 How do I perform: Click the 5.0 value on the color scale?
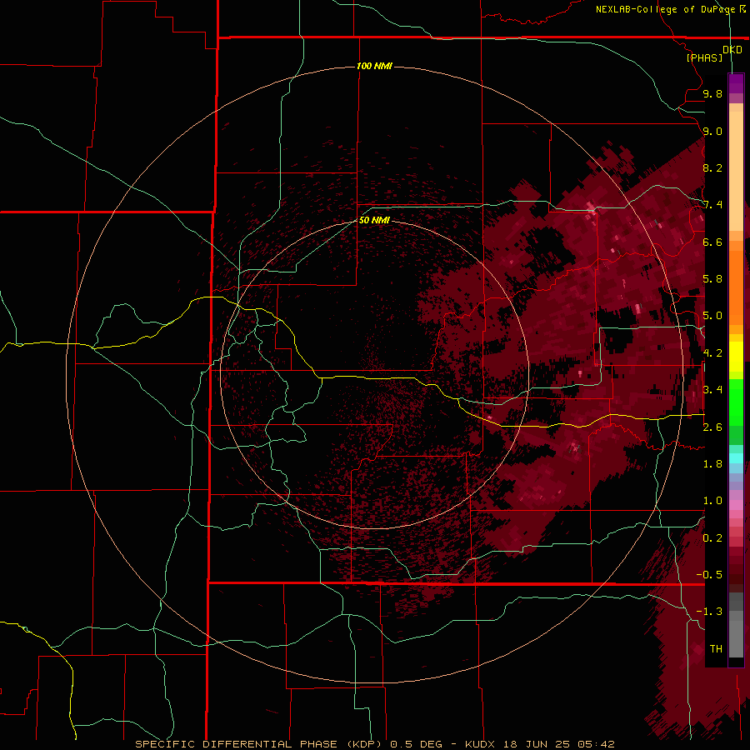712,316
